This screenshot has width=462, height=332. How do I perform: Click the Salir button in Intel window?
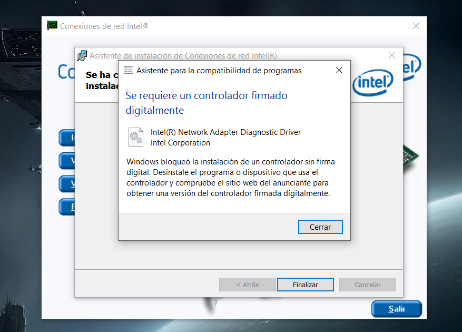pos(397,309)
